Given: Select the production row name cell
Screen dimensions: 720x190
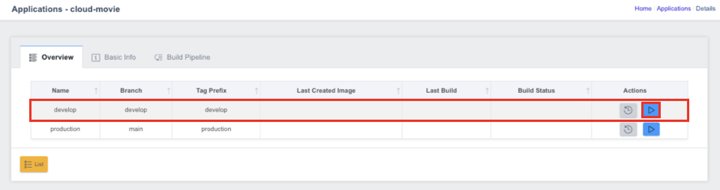Looking at the screenshot, I should point(65,129).
